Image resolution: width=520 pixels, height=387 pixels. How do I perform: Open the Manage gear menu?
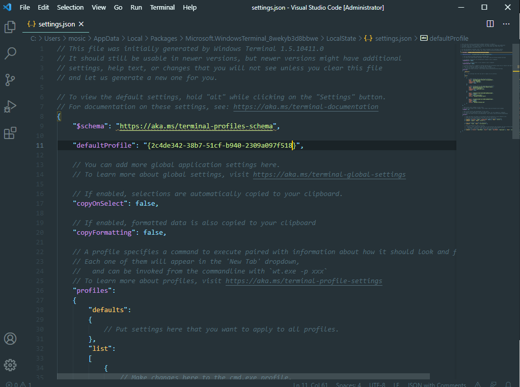(x=10, y=365)
